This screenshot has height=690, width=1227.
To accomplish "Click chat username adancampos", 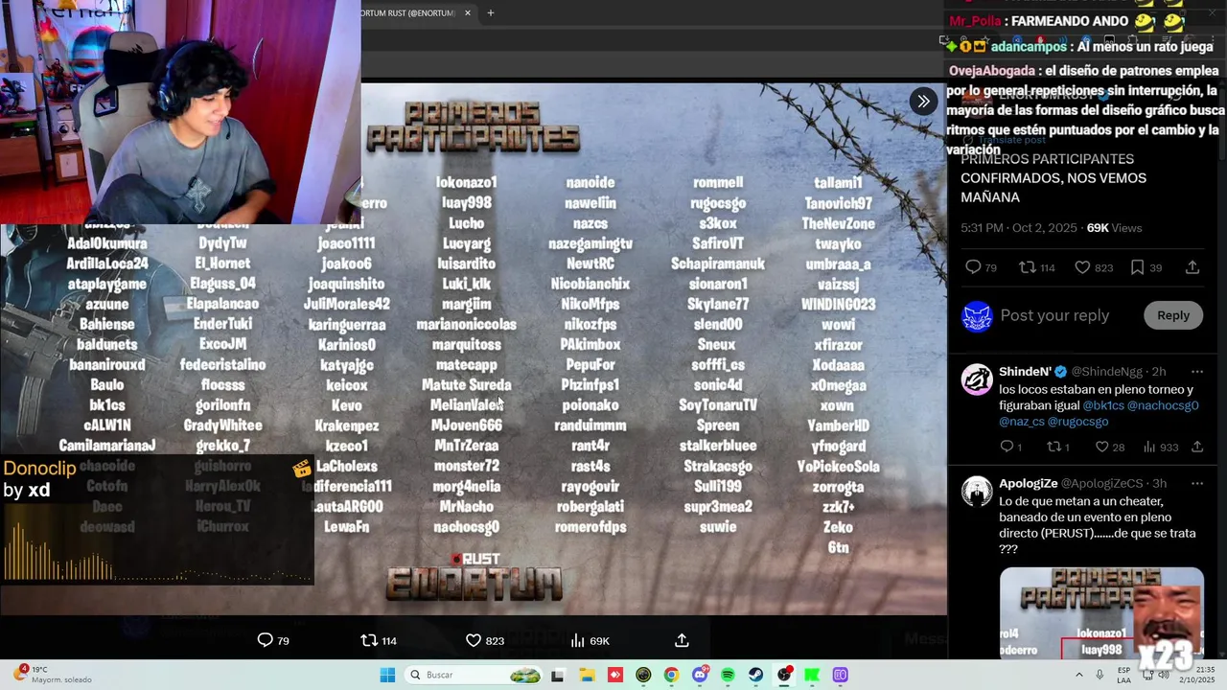I will 1029,46.
